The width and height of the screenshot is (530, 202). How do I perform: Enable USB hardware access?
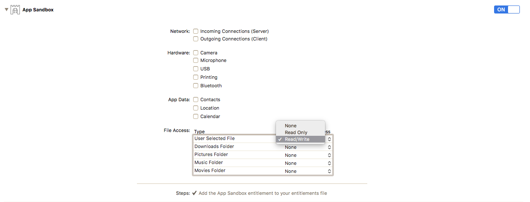(x=196, y=69)
